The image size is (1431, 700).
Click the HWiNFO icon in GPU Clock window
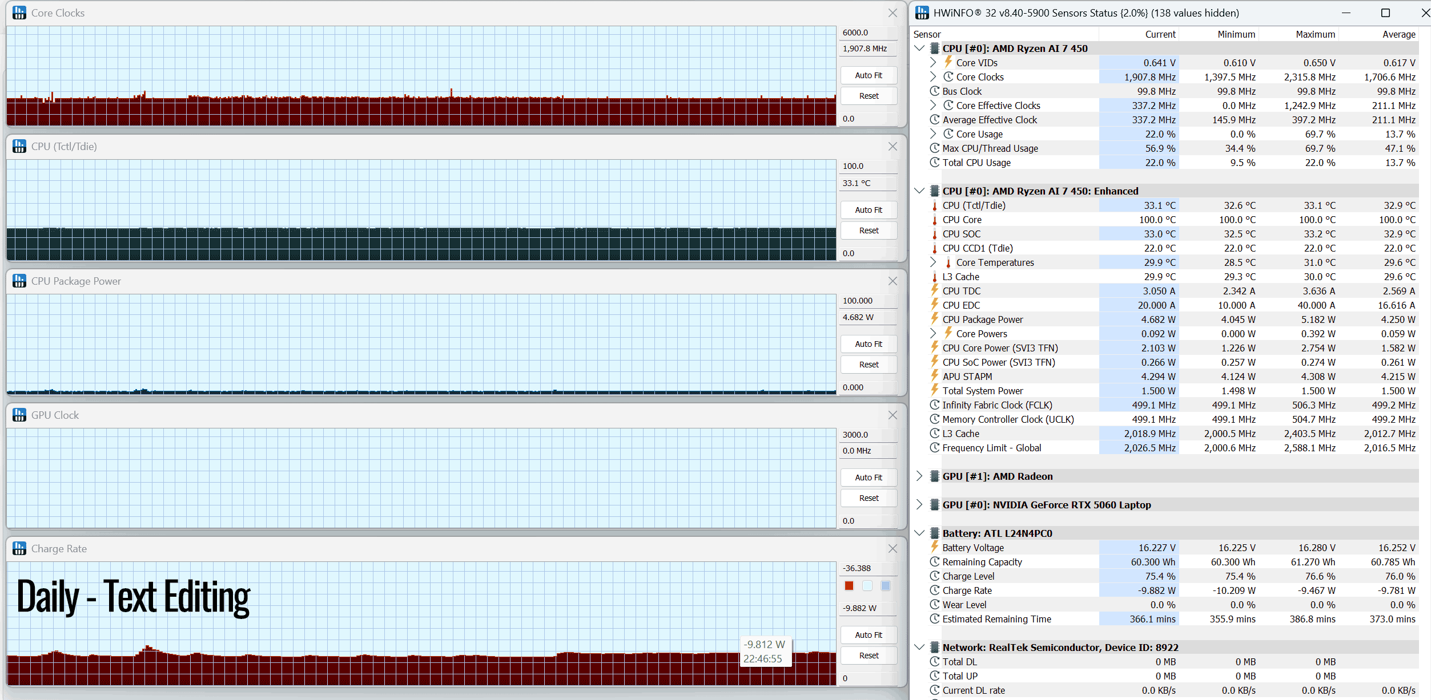(x=19, y=415)
